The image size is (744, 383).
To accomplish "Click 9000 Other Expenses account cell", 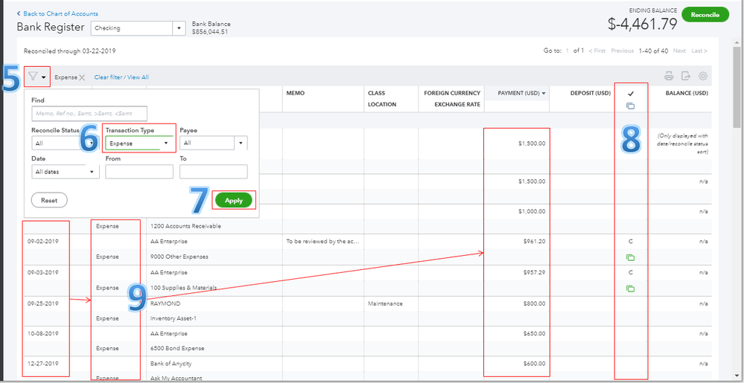I will (179, 257).
